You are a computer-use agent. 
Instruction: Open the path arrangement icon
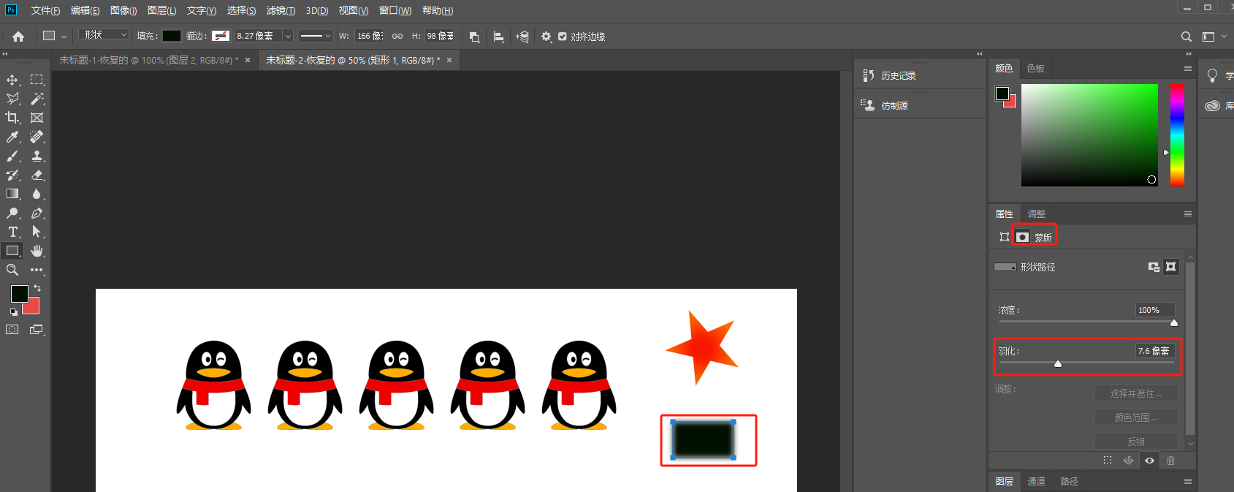point(522,37)
